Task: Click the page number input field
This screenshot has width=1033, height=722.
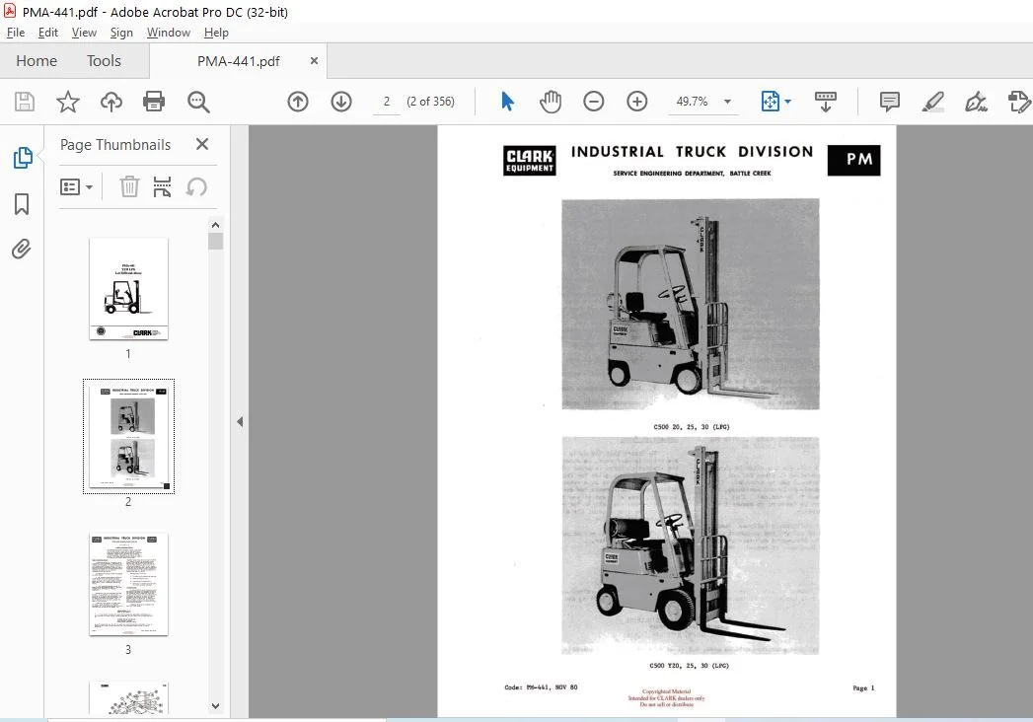Action: pyautogui.click(x=387, y=102)
